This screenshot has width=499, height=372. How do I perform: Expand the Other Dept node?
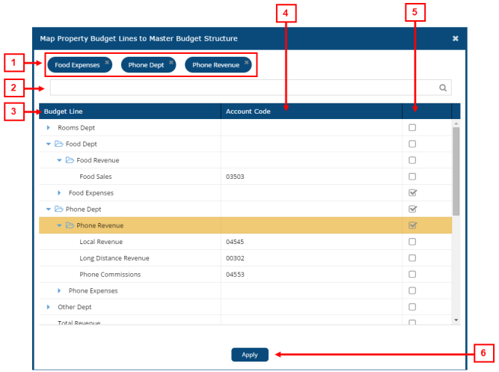click(x=49, y=307)
